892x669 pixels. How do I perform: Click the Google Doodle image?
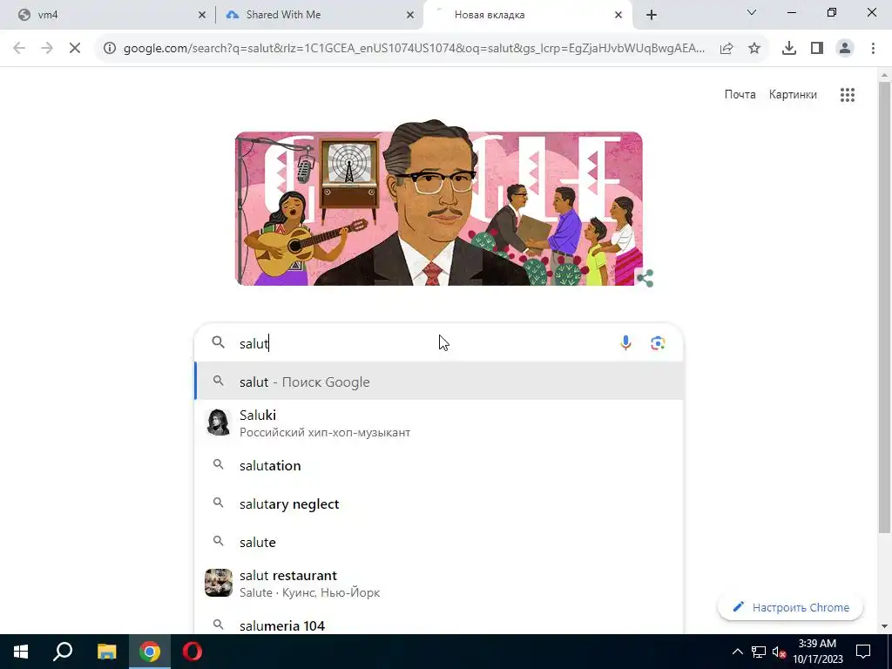click(x=439, y=202)
